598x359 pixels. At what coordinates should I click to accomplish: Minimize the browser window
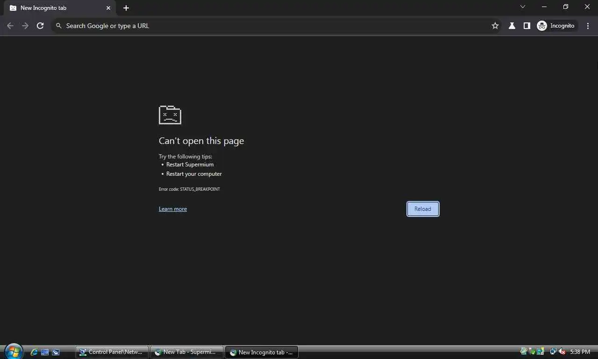click(x=544, y=7)
